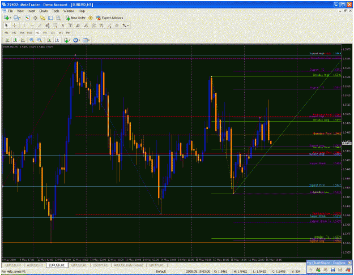Toggle chart Auto Scroll
This screenshot has width=354, height=275.
(x=49, y=40)
